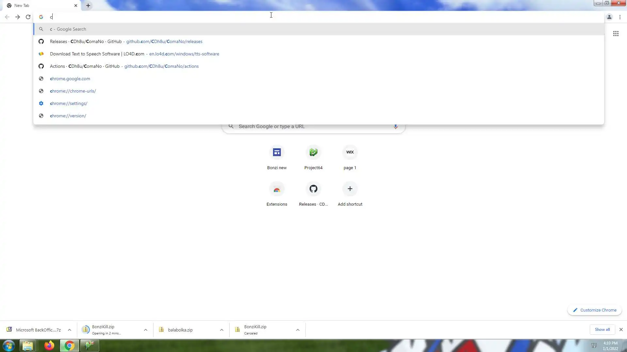Click the profile avatar icon
This screenshot has width=627, height=352.
pyautogui.click(x=609, y=17)
